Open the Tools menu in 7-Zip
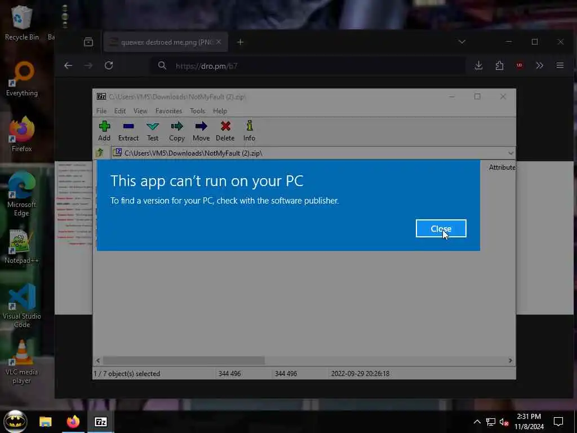This screenshot has height=433, width=577. pos(198,111)
